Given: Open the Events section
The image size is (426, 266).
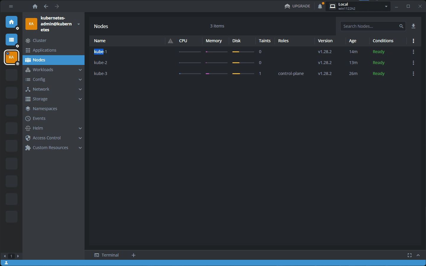Looking at the screenshot, I should pos(39,118).
